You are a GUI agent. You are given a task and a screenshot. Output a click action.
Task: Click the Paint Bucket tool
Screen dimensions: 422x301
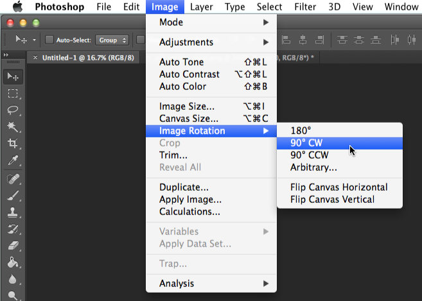(12, 262)
